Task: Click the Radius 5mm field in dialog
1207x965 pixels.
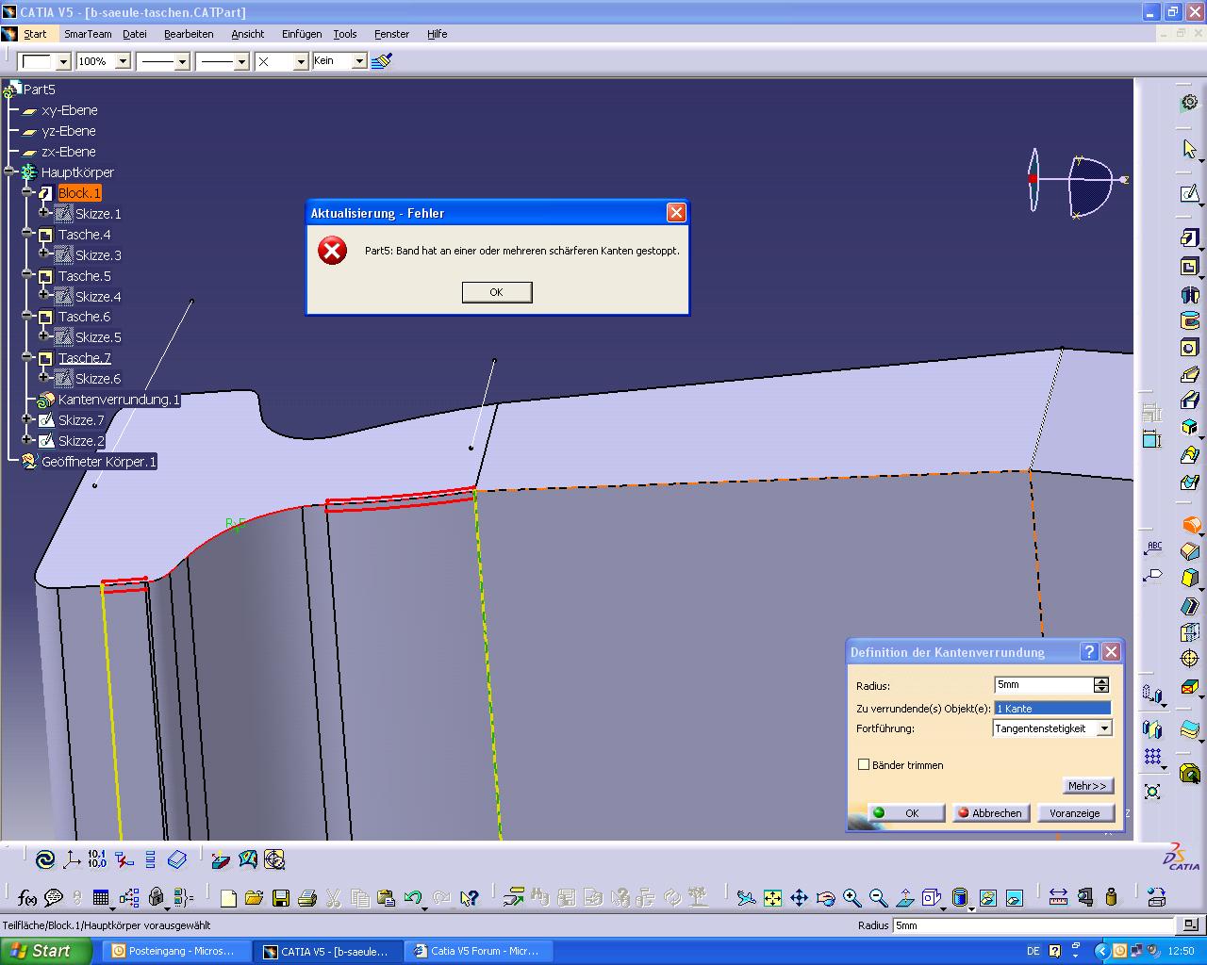Action: (x=1044, y=685)
